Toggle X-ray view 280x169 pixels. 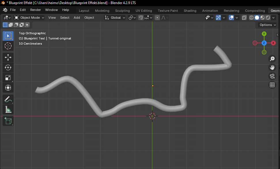(244, 18)
